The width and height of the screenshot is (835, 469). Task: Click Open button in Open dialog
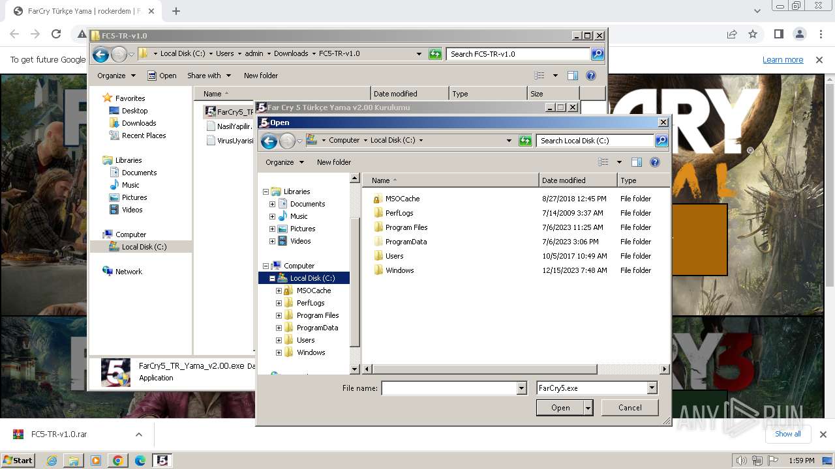point(560,408)
